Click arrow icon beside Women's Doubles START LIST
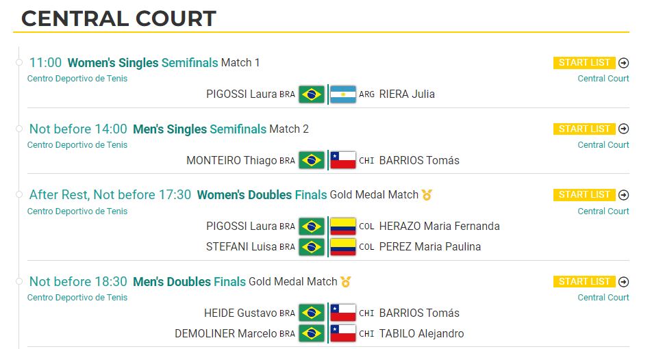The image size is (663, 349). [623, 195]
